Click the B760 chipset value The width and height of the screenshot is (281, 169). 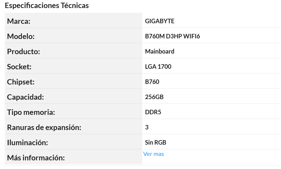[x=152, y=82]
